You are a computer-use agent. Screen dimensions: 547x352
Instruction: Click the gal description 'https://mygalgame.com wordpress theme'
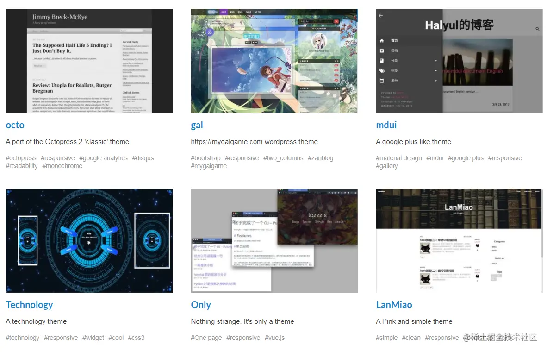[x=255, y=142]
